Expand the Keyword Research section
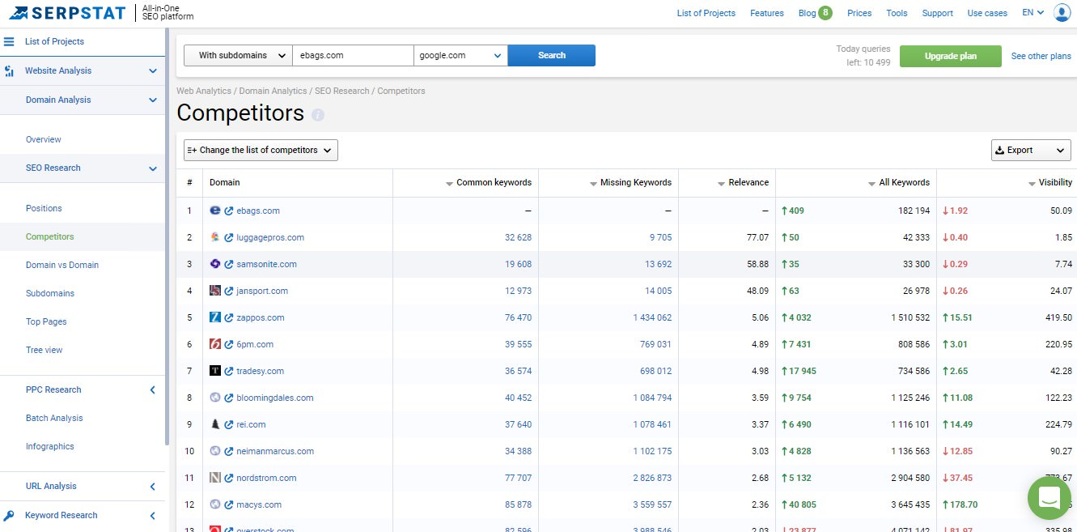 tap(153, 516)
